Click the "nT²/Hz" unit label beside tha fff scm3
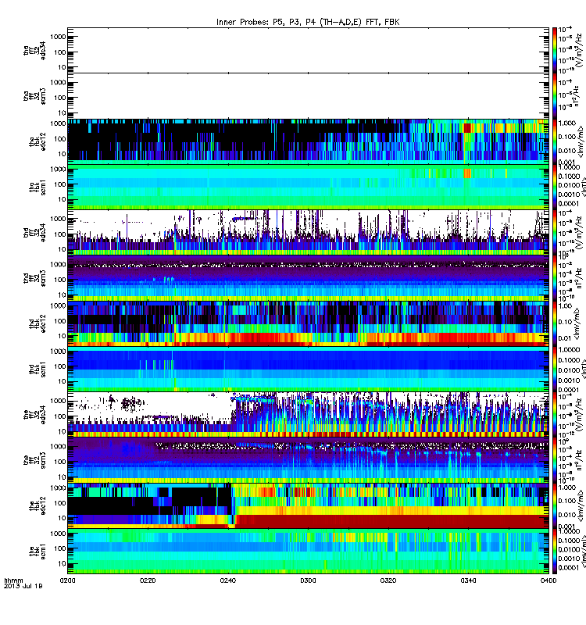Image resolution: width=586 pixels, height=625 pixels. pyautogui.click(x=577, y=96)
